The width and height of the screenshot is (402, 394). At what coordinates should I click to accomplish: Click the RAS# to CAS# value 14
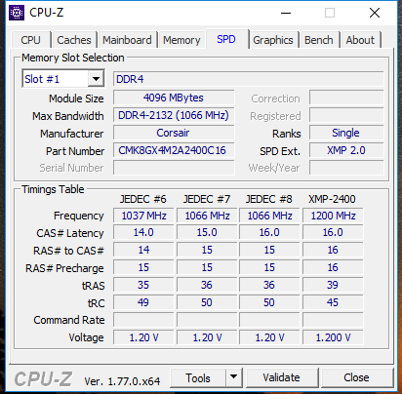143,250
